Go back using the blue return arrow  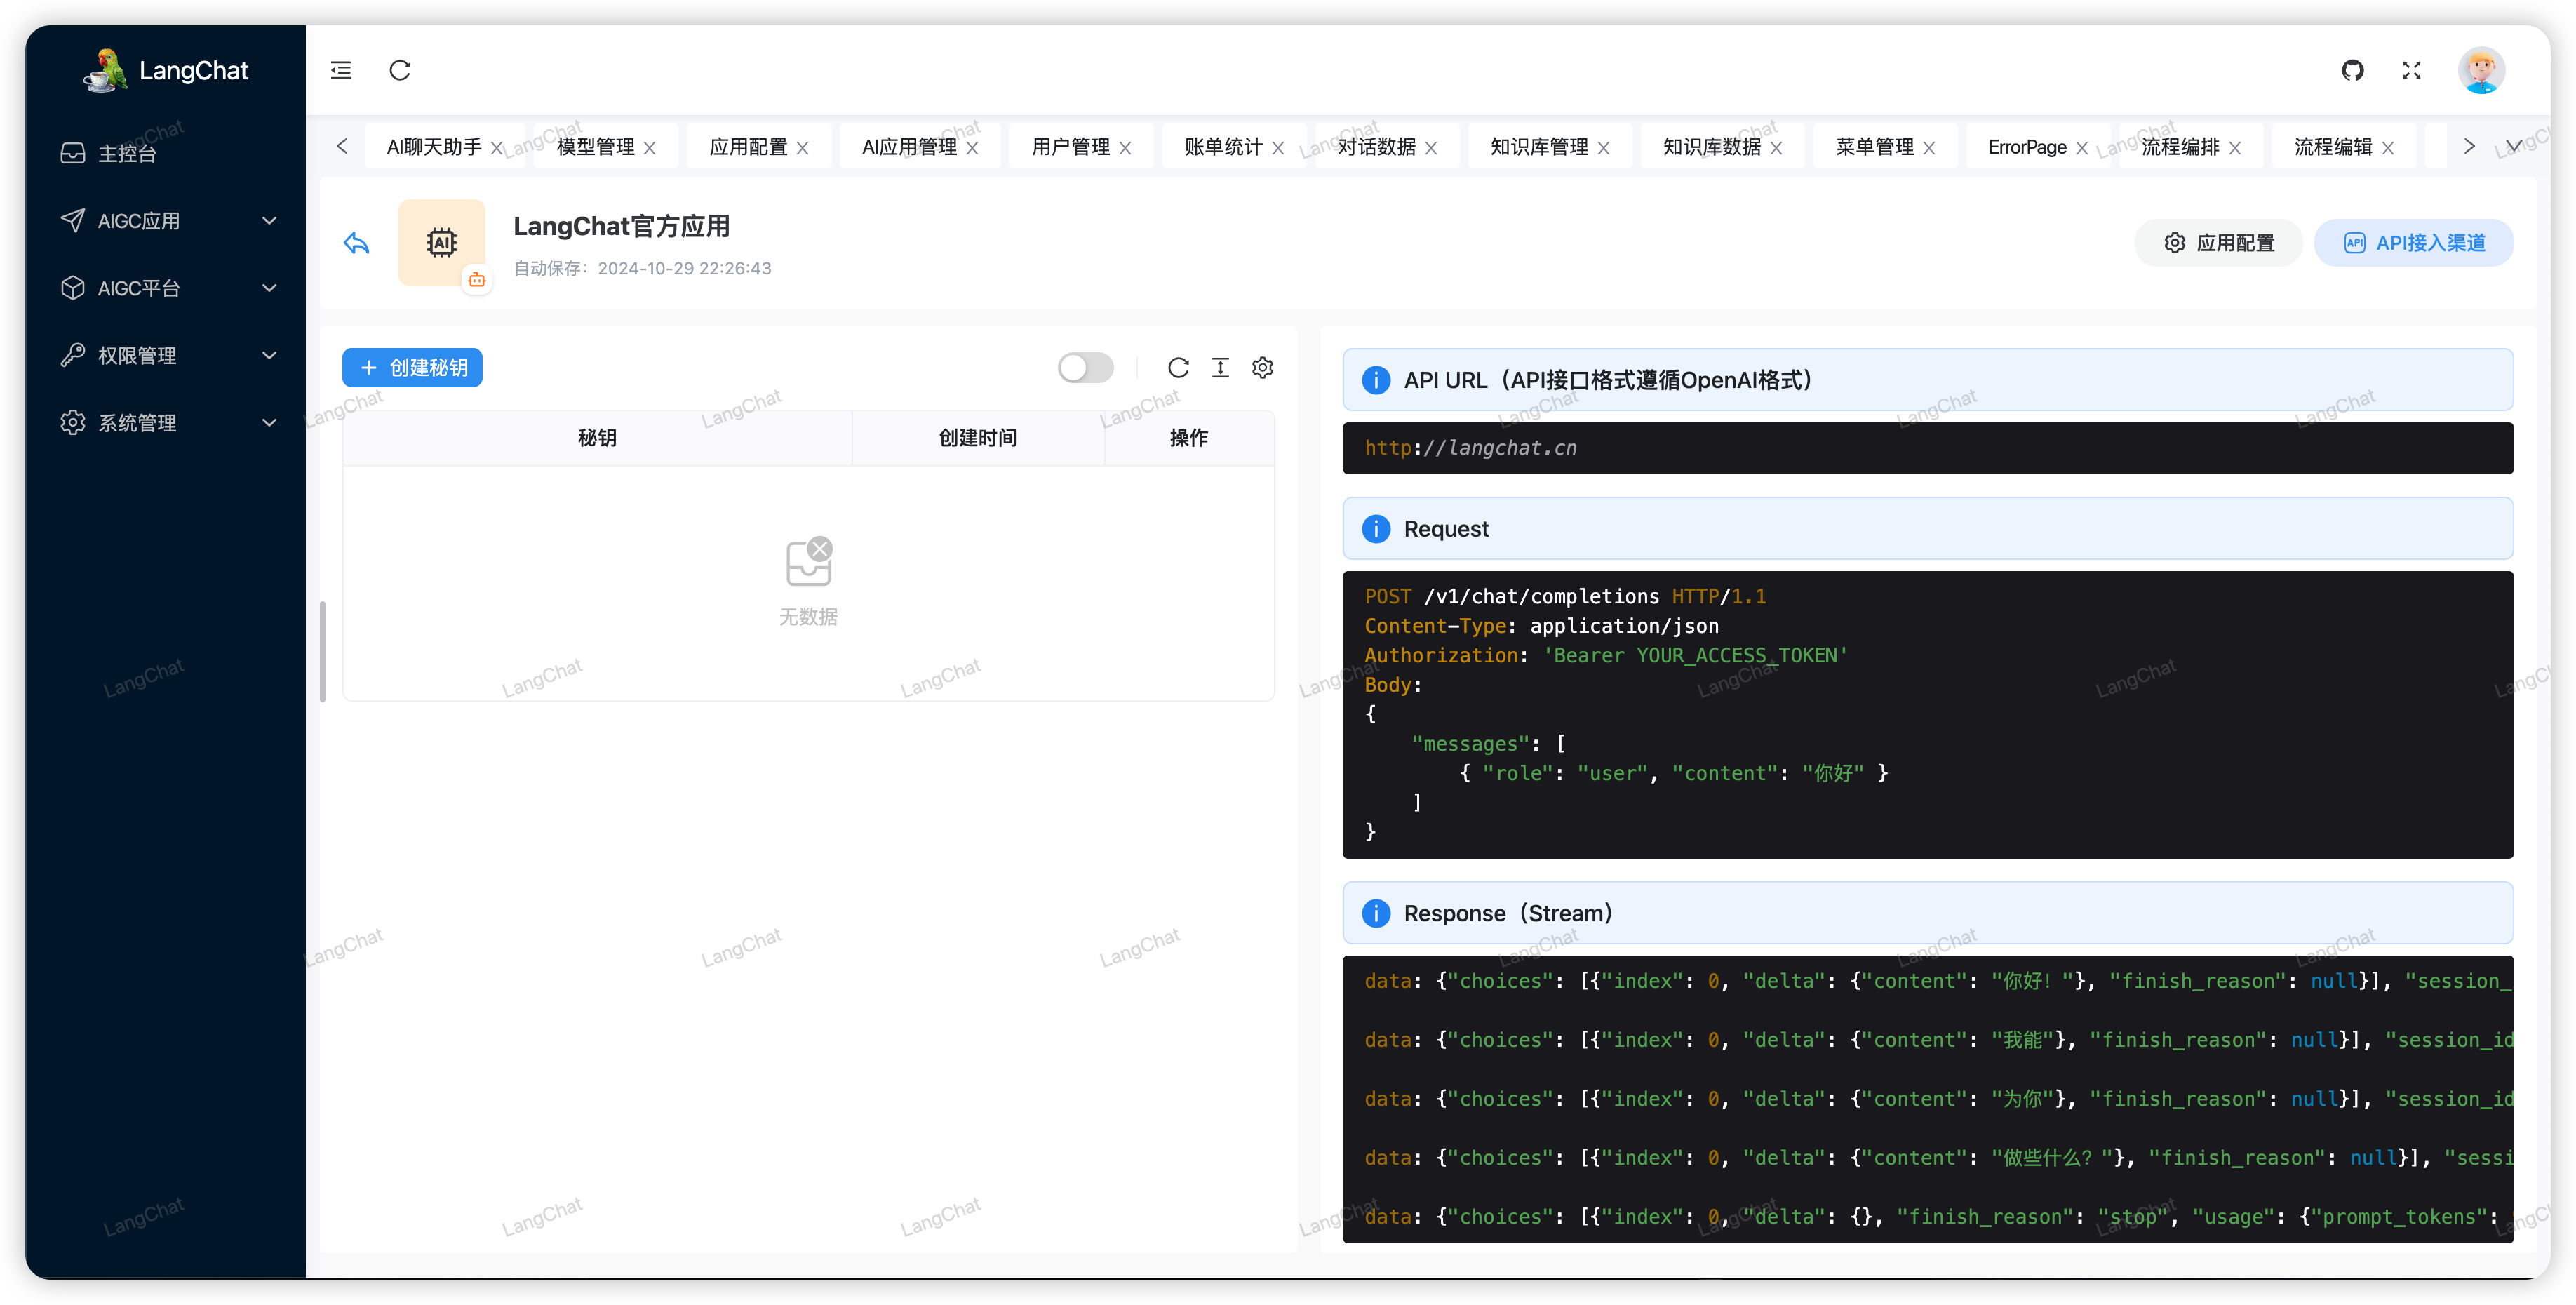point(357,243)
